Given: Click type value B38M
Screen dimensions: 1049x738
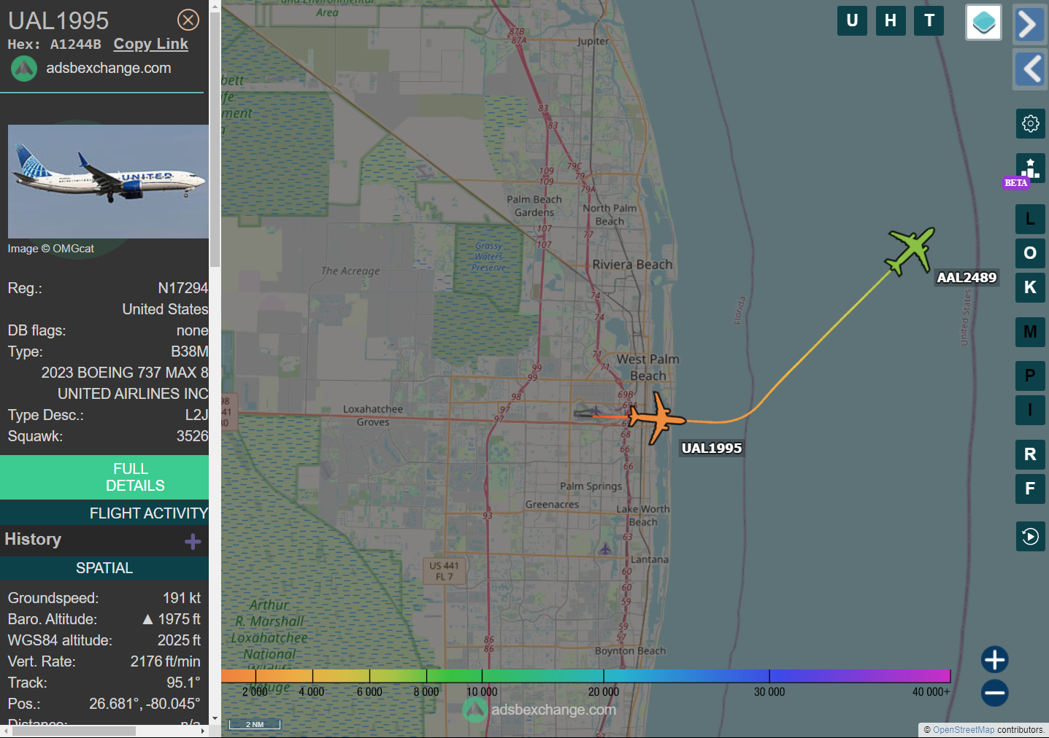Looking at the screenshot, I should coord(190,351).
